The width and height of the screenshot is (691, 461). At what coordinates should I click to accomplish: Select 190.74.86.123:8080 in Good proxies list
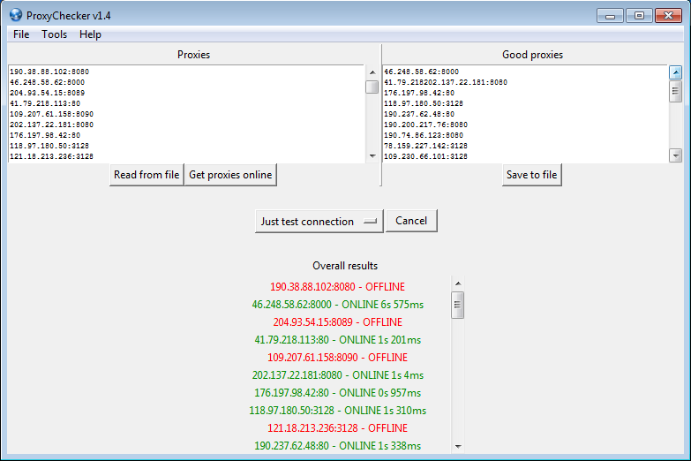[424, 135]
